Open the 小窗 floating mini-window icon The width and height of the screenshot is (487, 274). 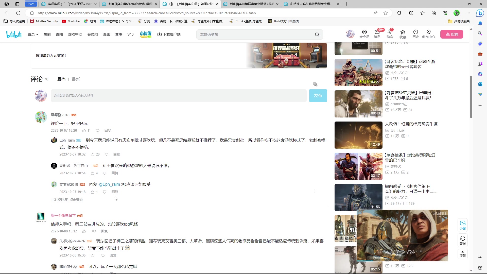[462, 225]
